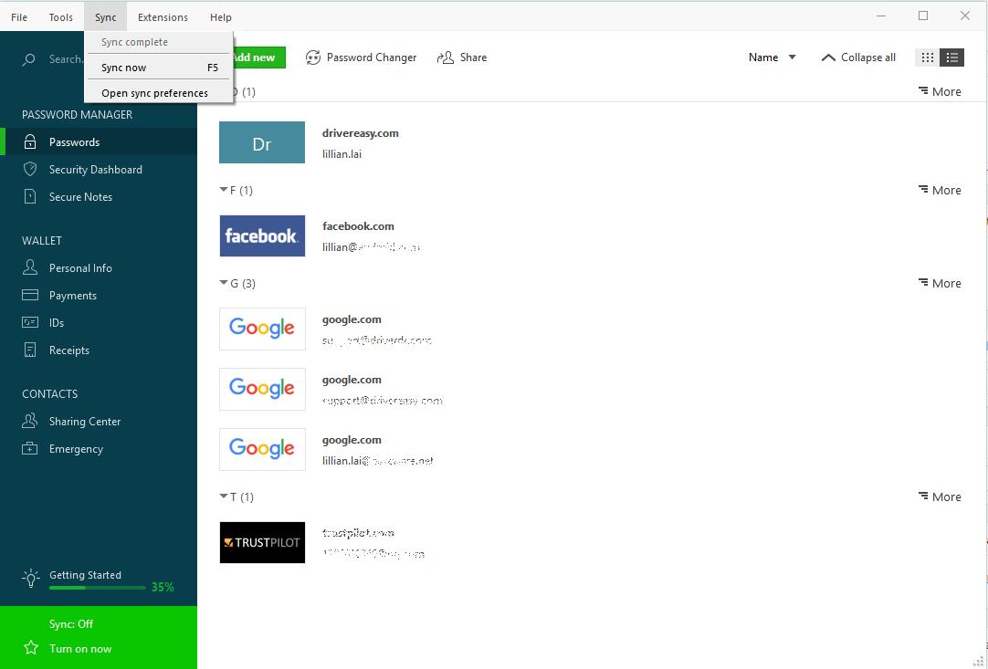Close the open Sync menu

pos(106,17)
